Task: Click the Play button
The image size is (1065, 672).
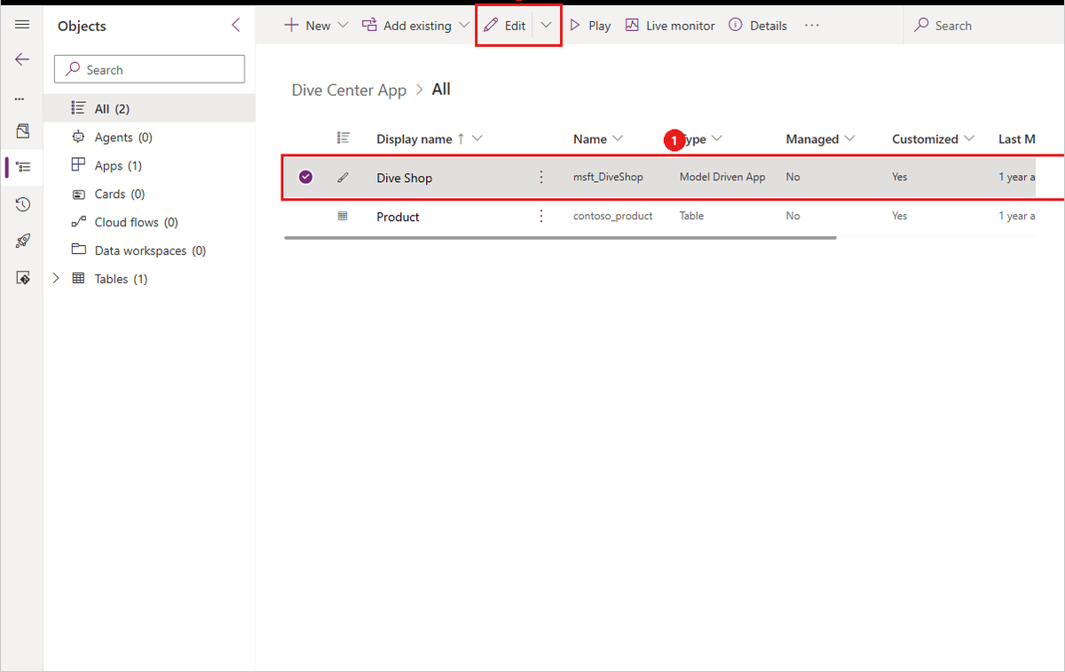Action: pyautogui.click(x=588, y=25)
